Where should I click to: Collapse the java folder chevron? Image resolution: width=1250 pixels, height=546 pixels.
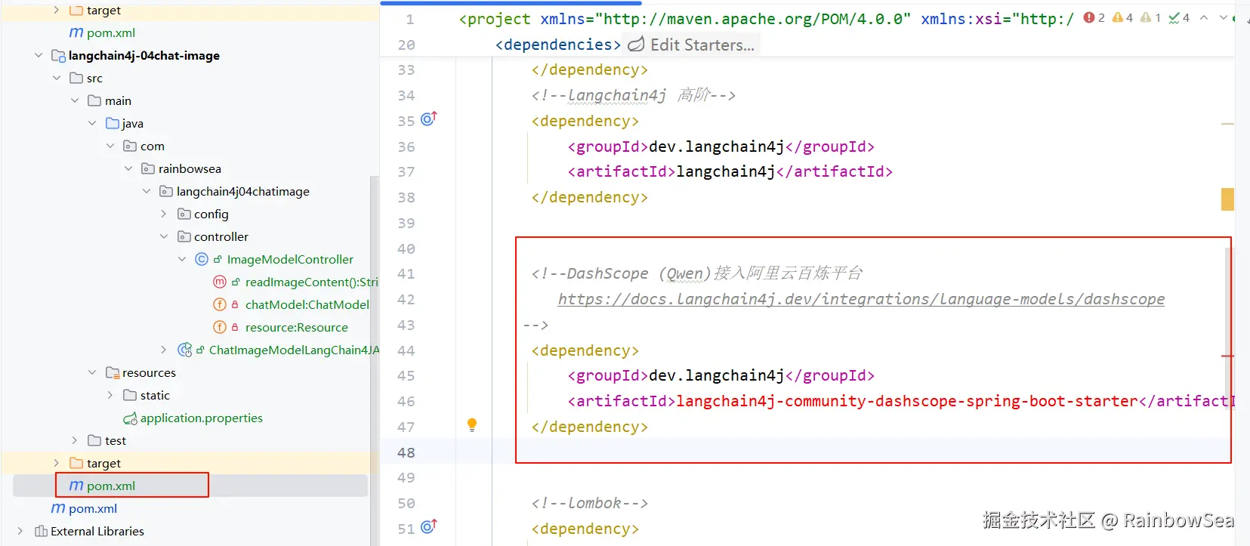92,123
